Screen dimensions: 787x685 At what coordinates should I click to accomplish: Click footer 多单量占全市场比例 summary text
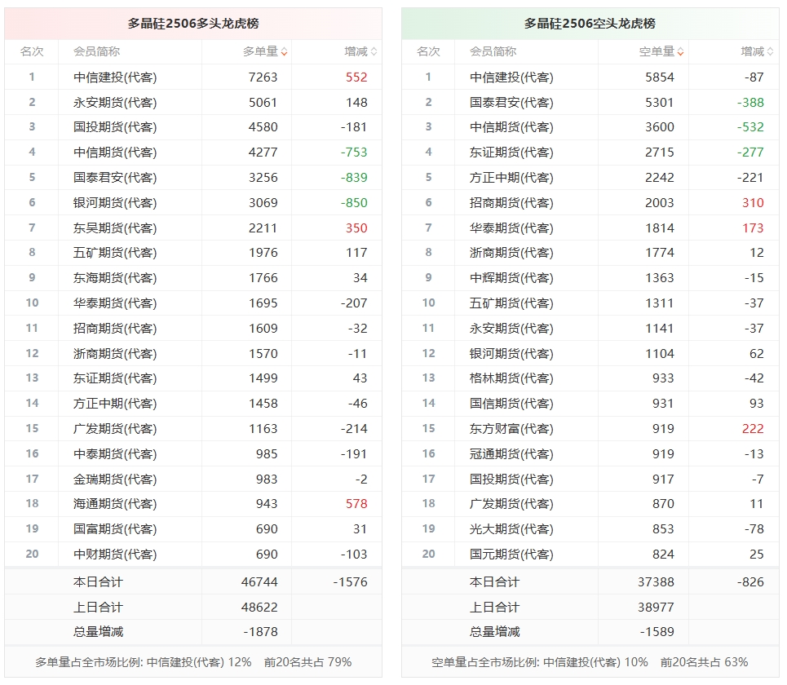click(193, 662)
